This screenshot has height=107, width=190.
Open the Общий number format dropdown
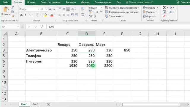(x=102, y=8)
